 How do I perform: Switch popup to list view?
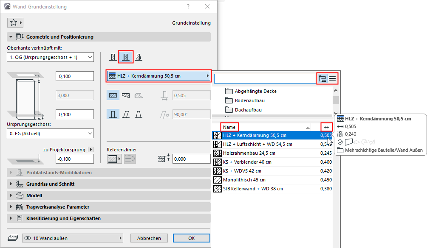[x=332, y=79]
